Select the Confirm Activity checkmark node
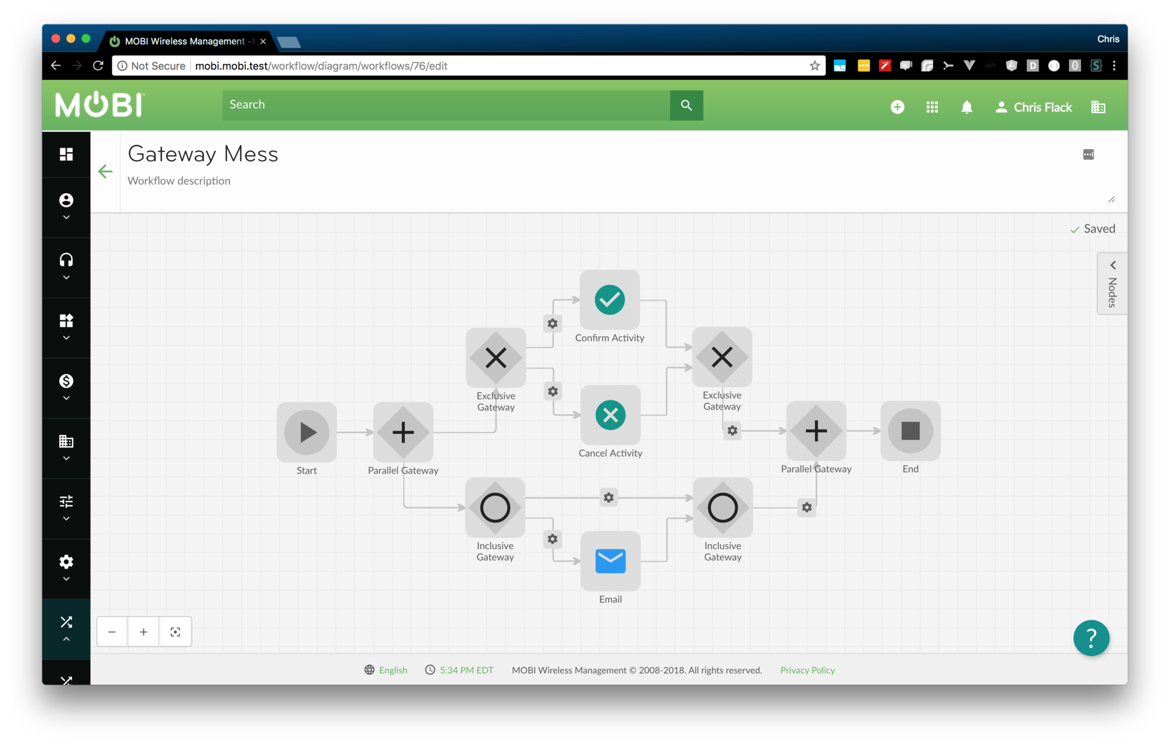Image resolution: width=1170 pixels, height=745 pixels. (610, 300)
